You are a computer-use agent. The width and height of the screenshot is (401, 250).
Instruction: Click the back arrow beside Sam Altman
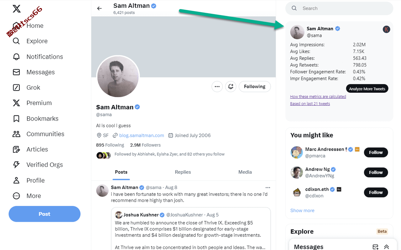pyautogui.click(x=99, y=8)
